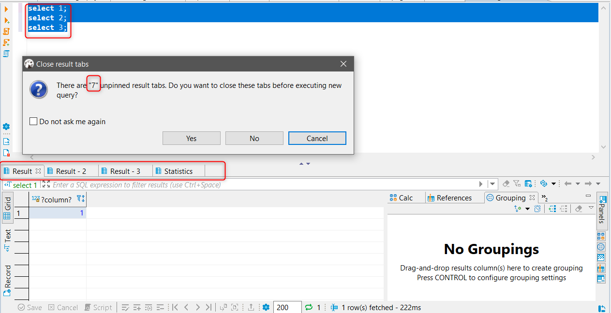Click the delete row icon in bottom toolbar
Image resolution: width=611 pixels, height=313 pixels.
tap(160, 307)
